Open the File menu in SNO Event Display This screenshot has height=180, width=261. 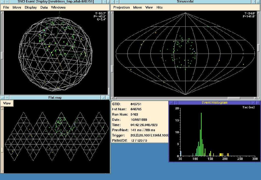pyautogui.click(x=6, y=7)
